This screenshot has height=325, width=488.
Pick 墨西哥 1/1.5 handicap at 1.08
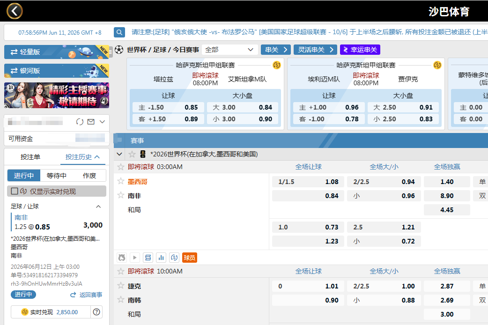point(308,182)
